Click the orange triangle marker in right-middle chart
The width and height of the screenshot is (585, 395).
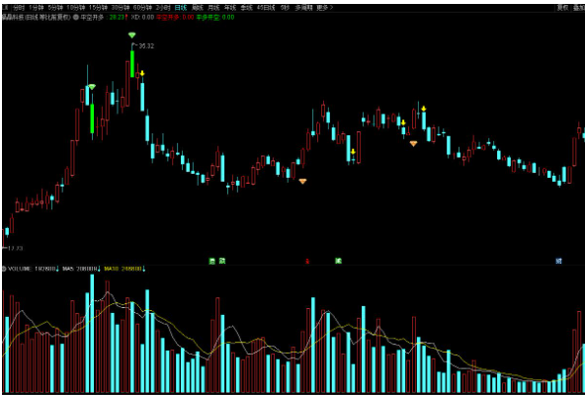413,143
